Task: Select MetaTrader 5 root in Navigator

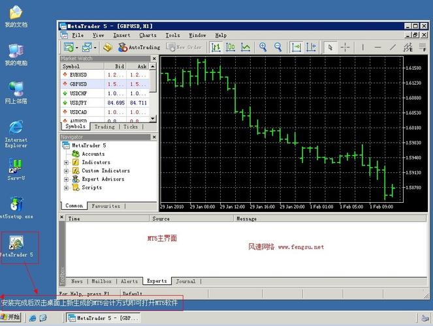Action: (84, 145)
